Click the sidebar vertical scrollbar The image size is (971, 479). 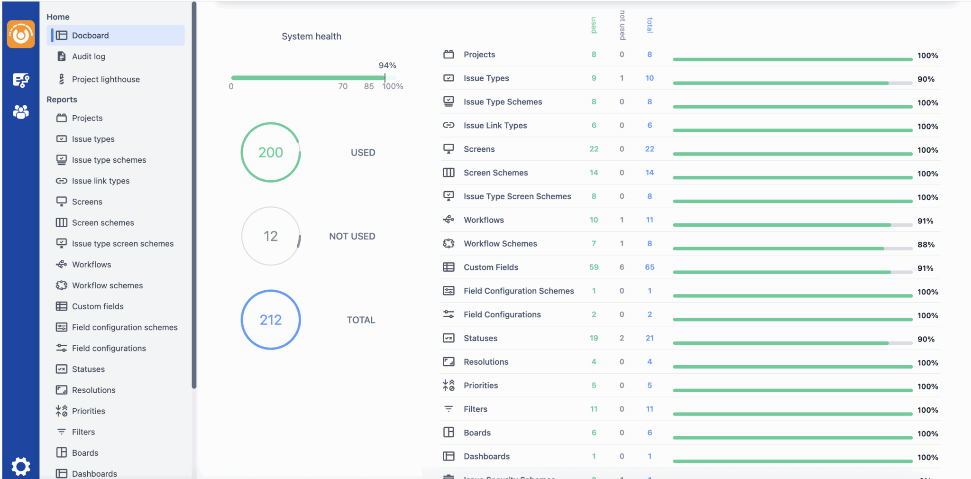point(194,194)
